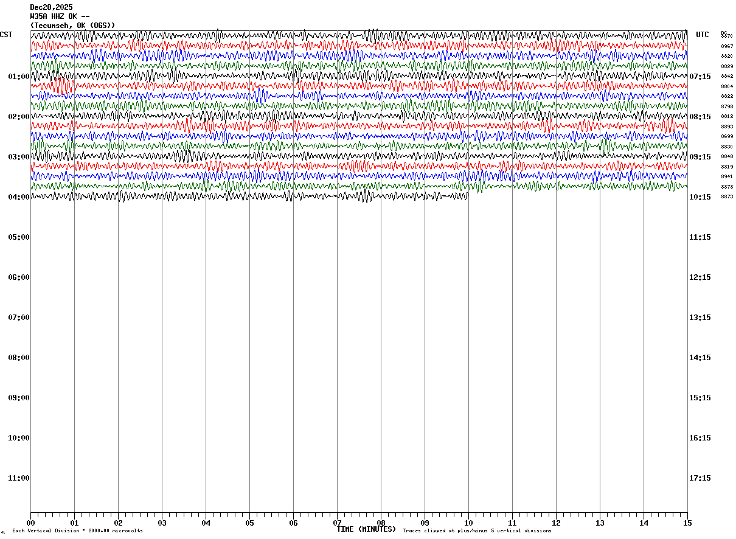Click the DC offset value 8812
Image resolution: width=736 pixels, height=539 pixels.
point(727,116)
